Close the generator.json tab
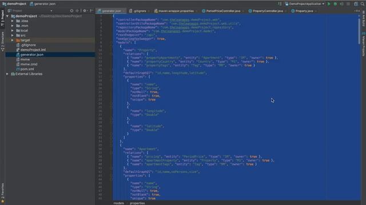This screenshot has height=205, width=366. point(124,11)
